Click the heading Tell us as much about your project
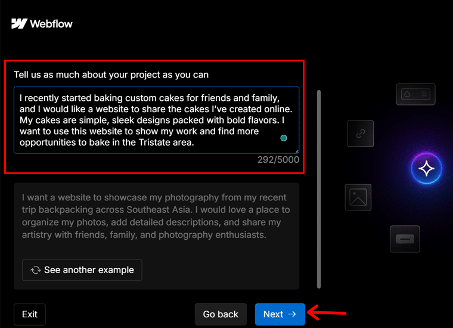The height and width of the screenshot is (328, 453). (111, 75)
